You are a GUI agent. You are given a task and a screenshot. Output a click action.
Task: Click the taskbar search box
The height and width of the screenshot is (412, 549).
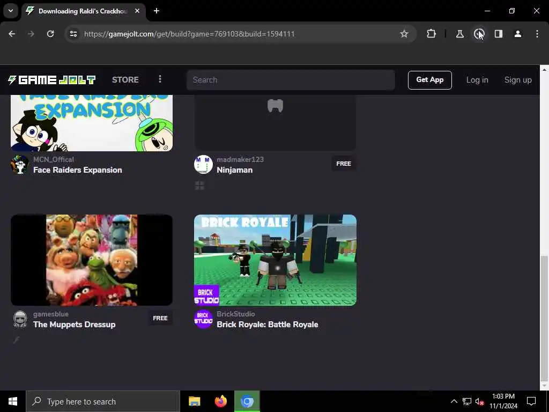point(103,401)
